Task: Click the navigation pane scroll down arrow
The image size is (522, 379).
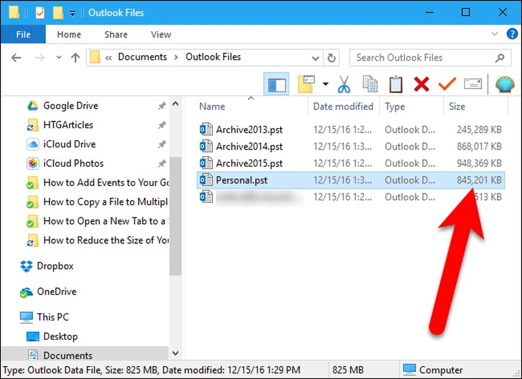Action: coord(175,353)
